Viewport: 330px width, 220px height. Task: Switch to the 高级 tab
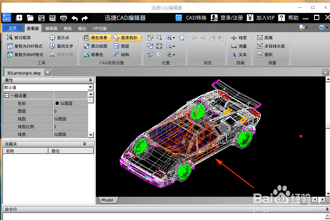pyautogui.click(x=68, y=28)
